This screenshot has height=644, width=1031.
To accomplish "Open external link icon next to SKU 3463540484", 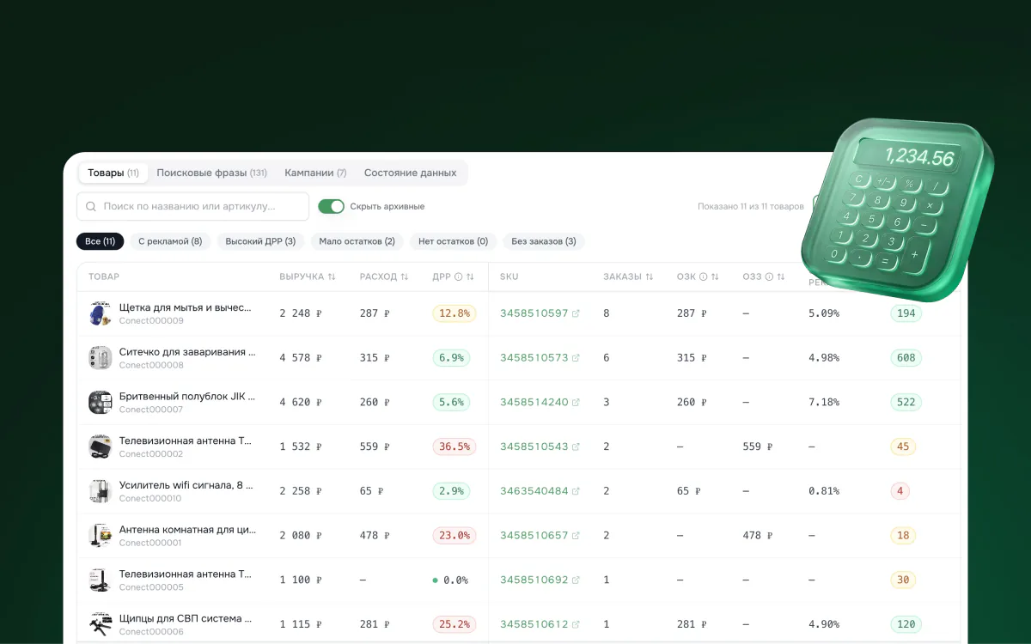I will [x=576, y=491].
